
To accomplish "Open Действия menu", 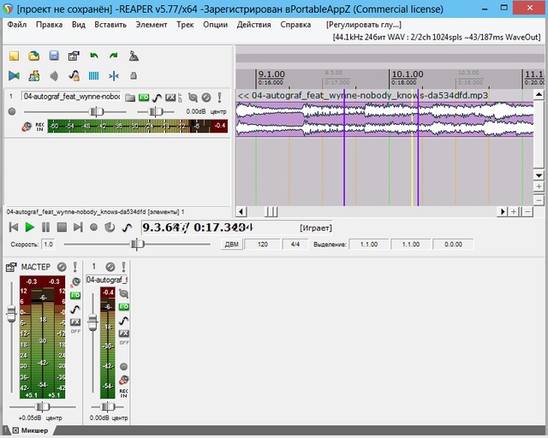I will [253, 25].
